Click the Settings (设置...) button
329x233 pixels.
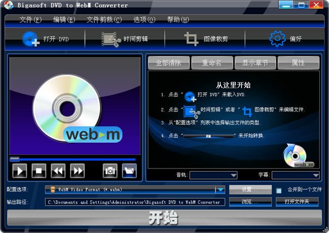coord(251,189)
